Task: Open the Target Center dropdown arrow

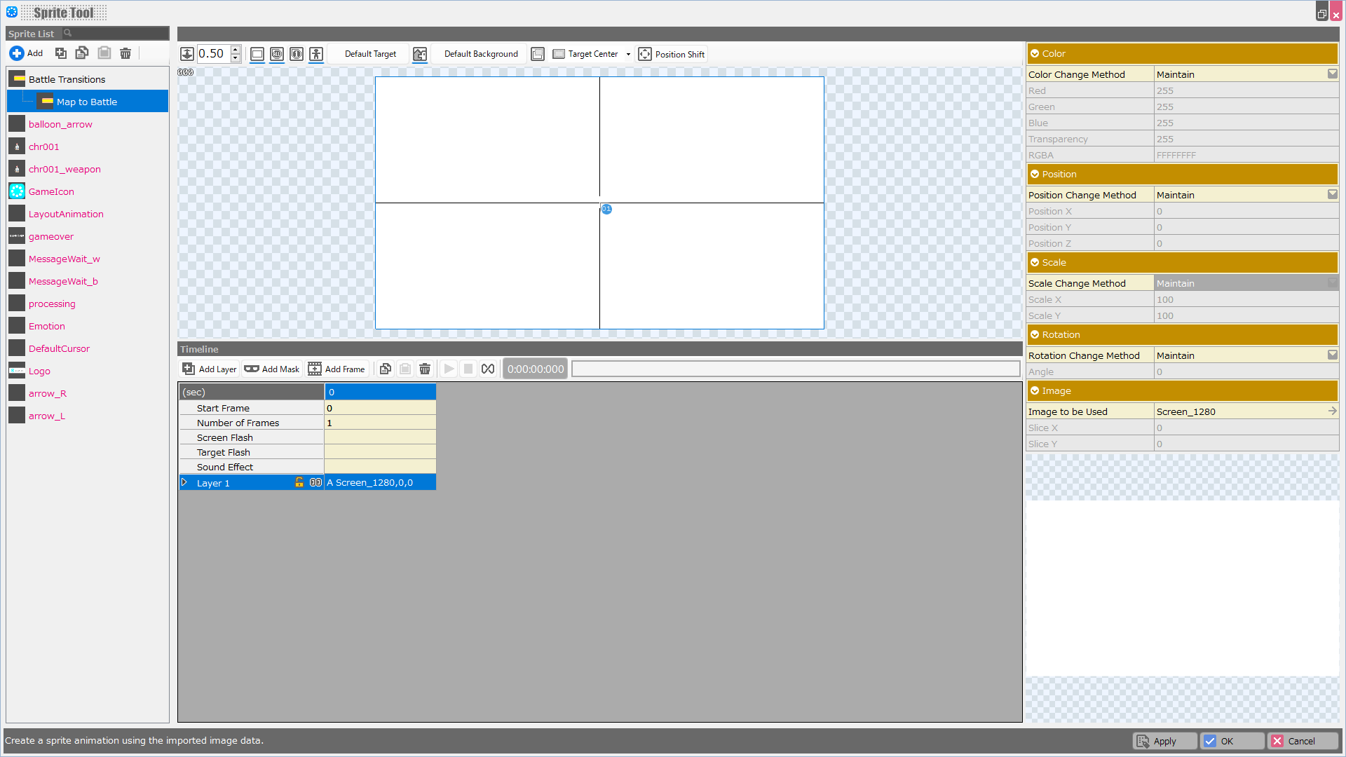Action: 628,54
